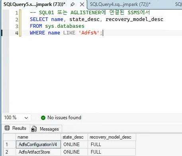Click FULL in the AdfsArtifactStore row
The image size is (182, 156).
tap(112, 152)
